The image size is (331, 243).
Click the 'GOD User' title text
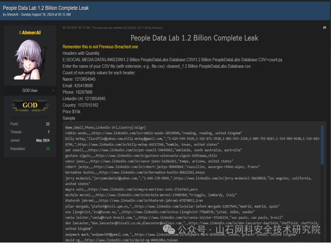[x=30, y=91]
